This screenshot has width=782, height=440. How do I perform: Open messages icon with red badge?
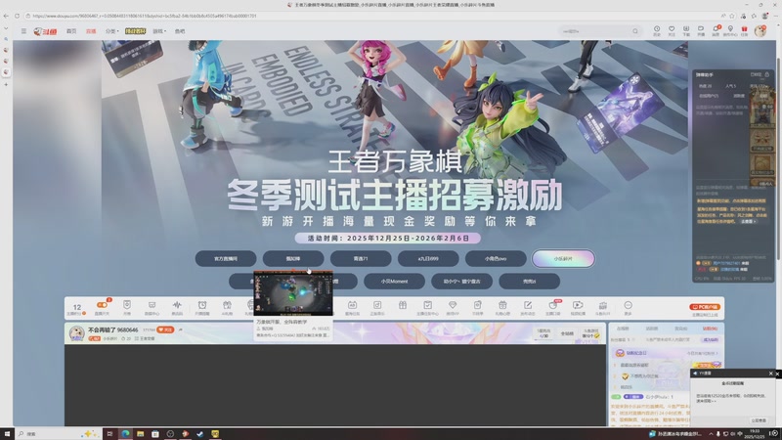click(x=716, y=30)
